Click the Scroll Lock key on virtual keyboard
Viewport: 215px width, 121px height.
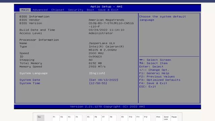click(167, 118)
